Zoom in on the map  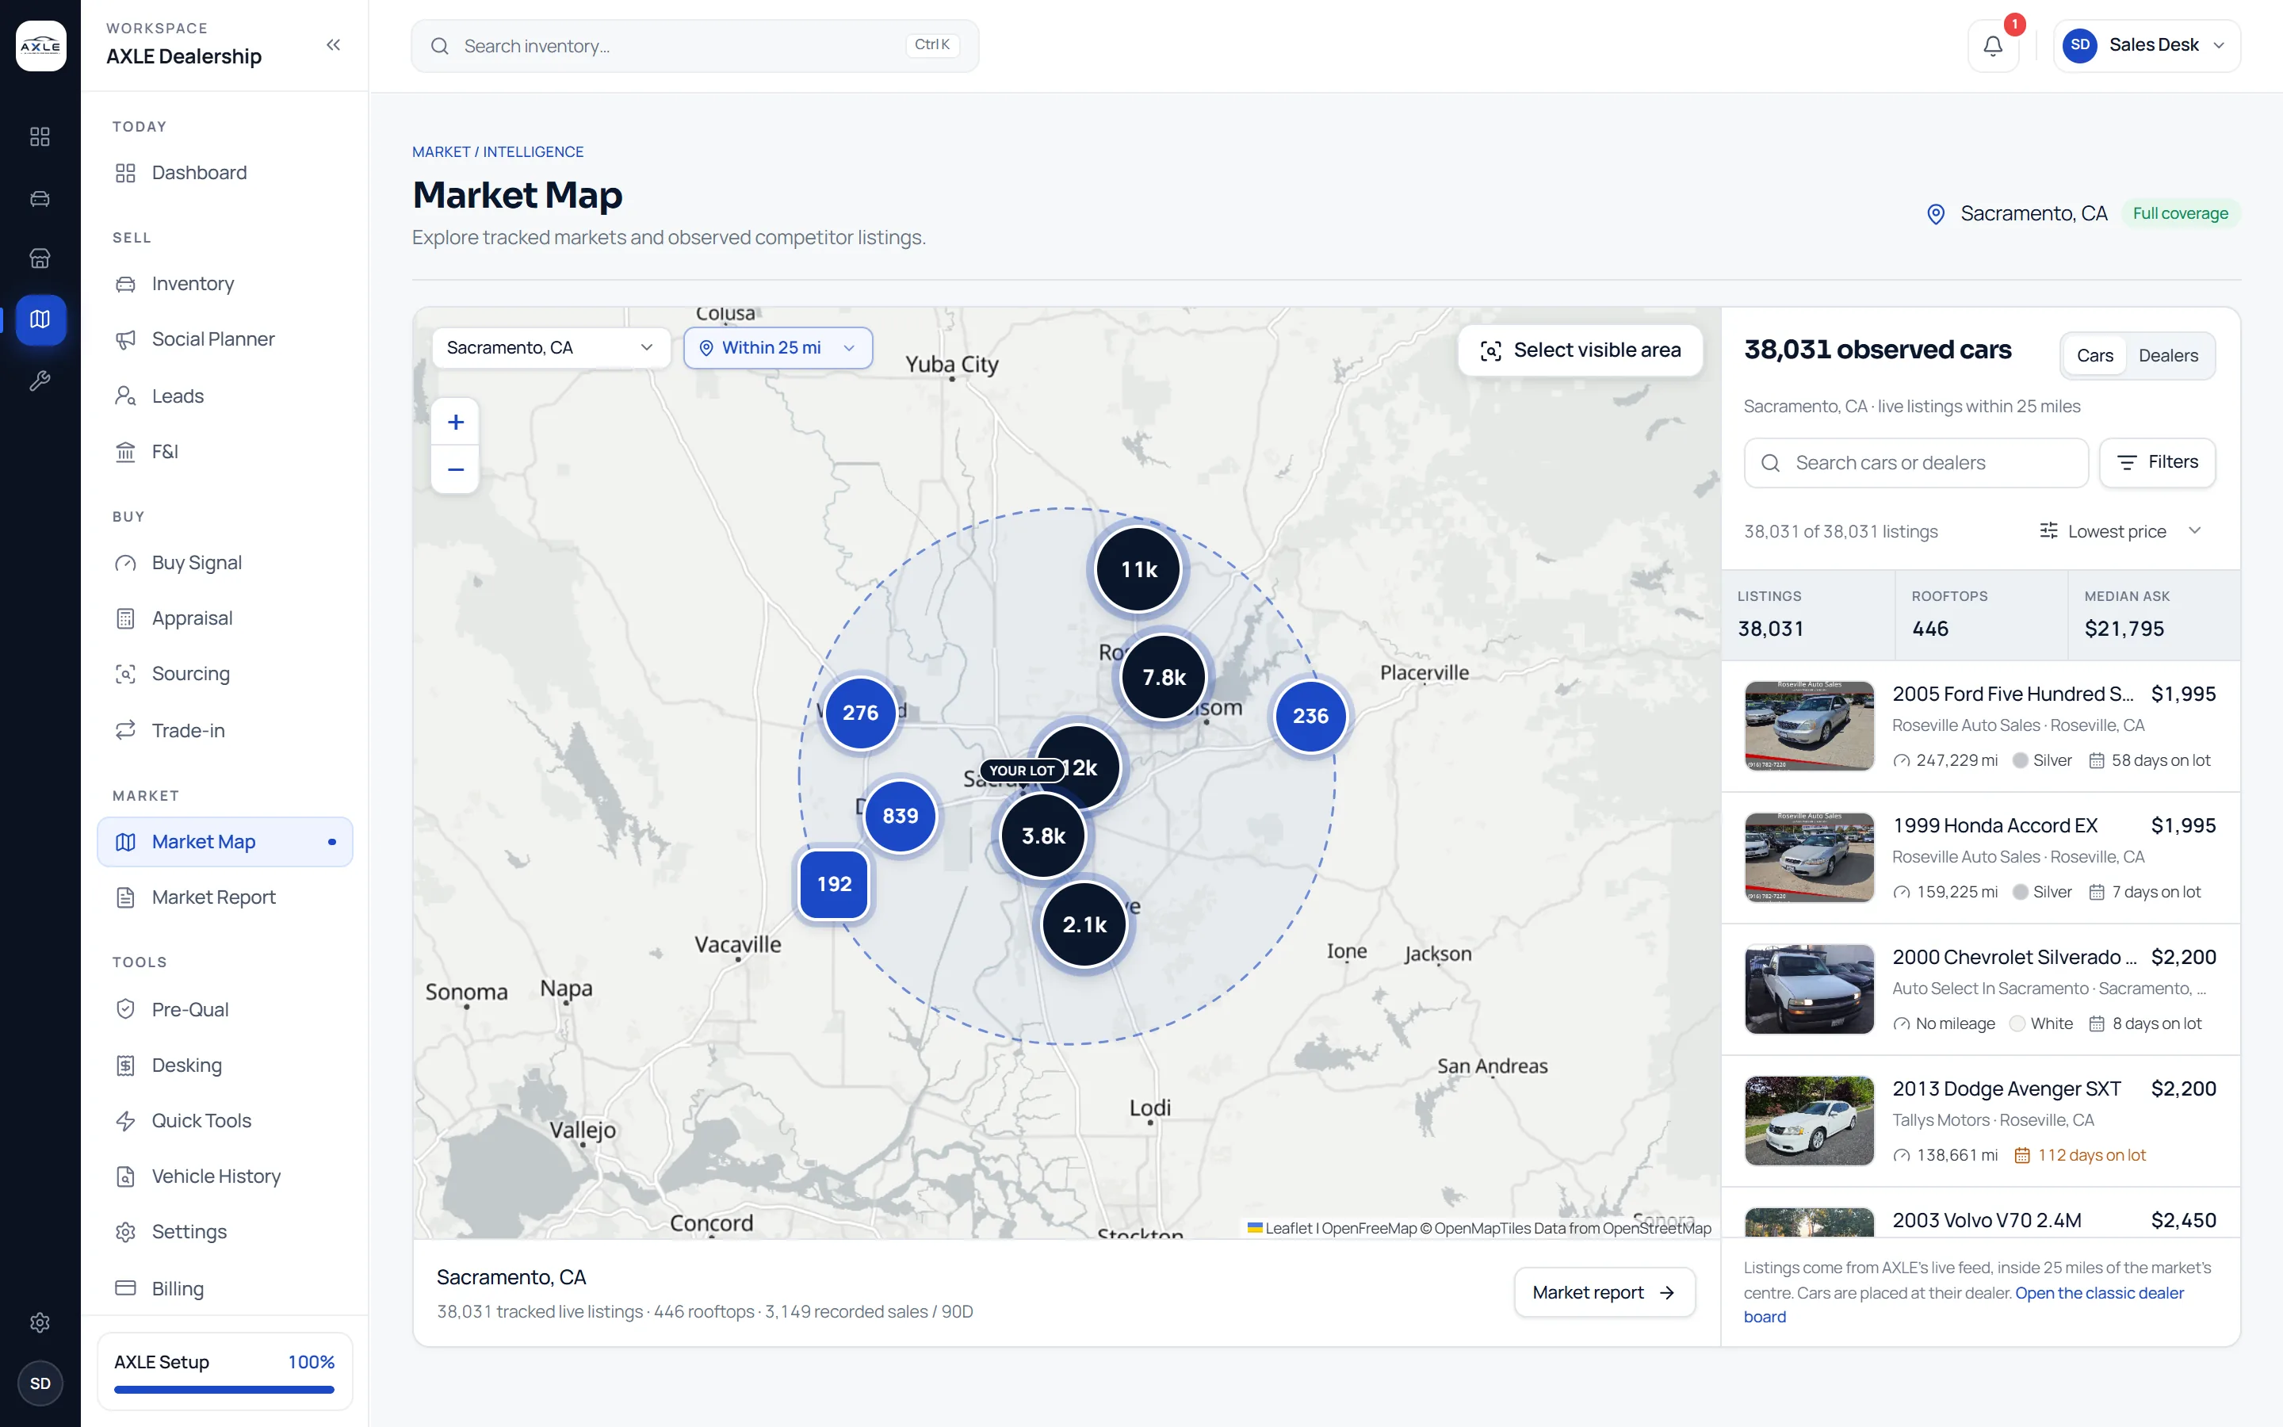455,422
